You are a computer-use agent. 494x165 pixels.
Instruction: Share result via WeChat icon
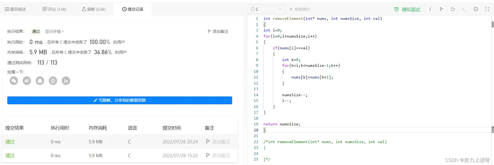14,81
